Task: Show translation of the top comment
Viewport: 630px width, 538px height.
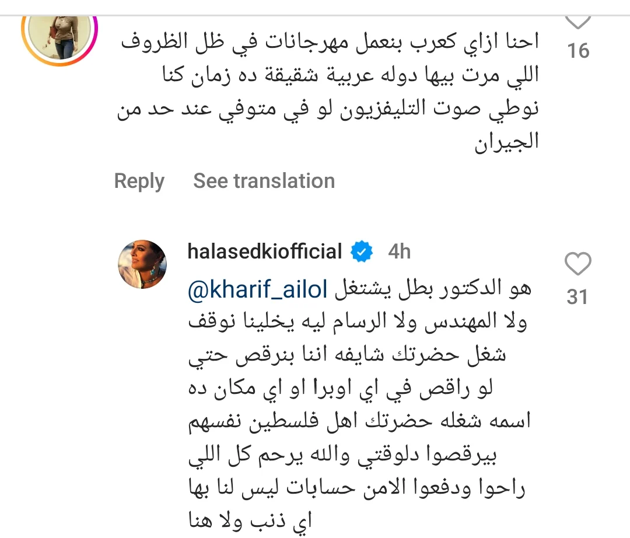Action: pos(264,181)
